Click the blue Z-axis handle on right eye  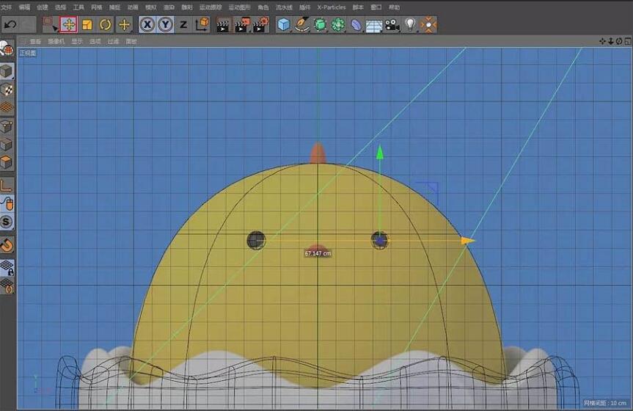[380, 241]
